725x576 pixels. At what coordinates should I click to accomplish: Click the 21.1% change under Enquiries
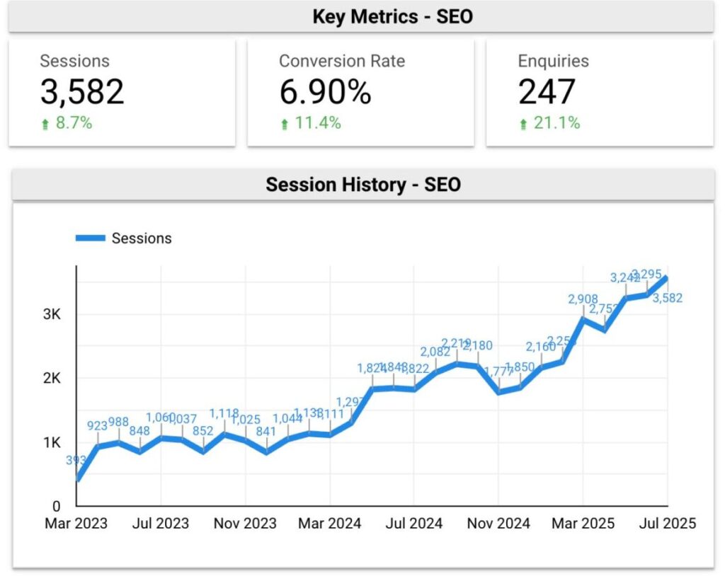pos(557,123)
